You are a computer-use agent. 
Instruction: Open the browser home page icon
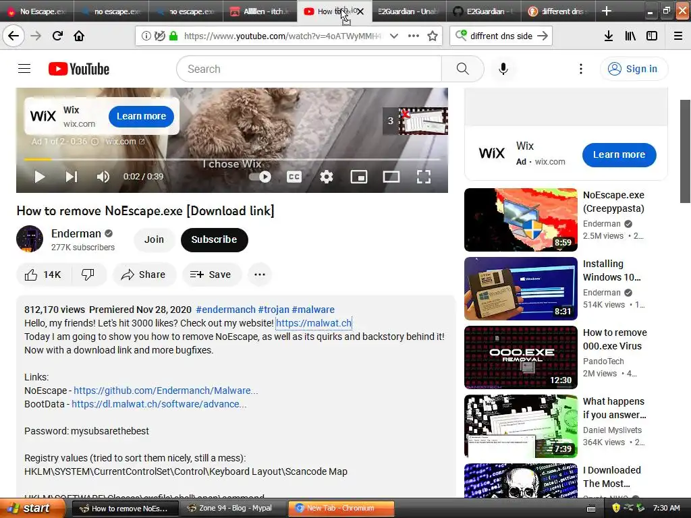(79, 36)
